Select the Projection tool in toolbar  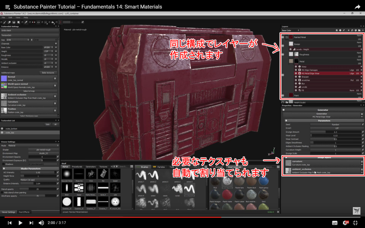[14, 22]
